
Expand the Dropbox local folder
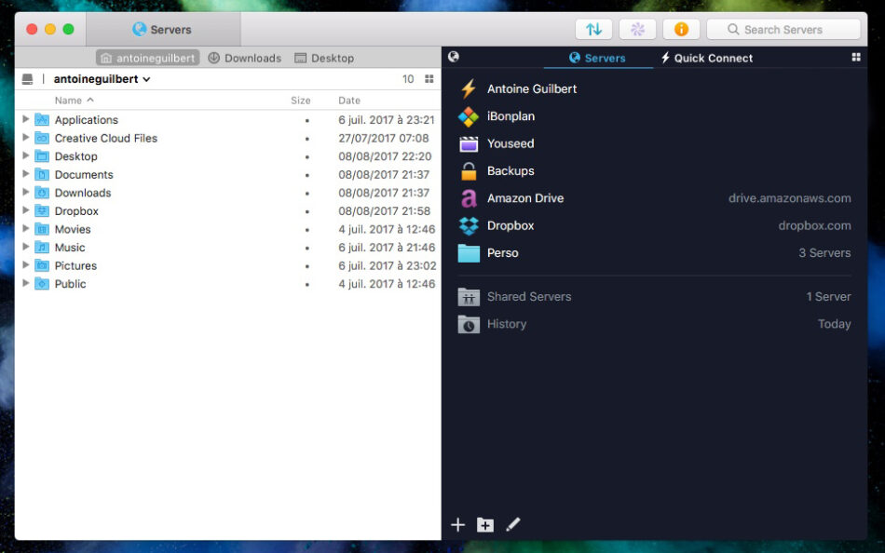click(x=25, y=209)
